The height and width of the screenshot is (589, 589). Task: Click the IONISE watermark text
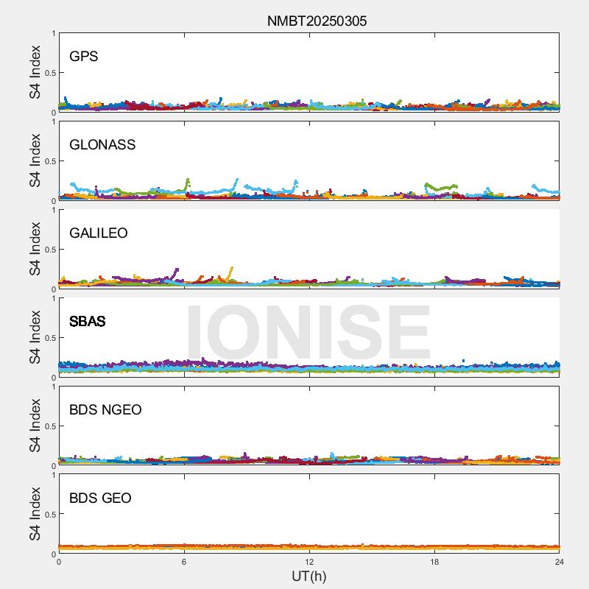[x=308, y=333]
